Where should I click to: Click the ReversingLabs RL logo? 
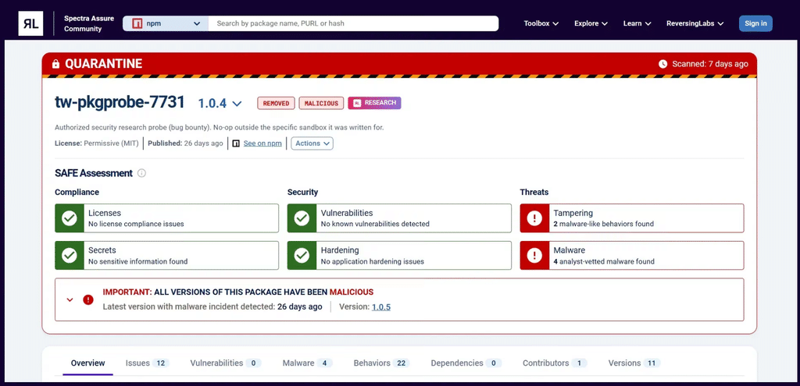pyautogui.click(x=30, y=23)
